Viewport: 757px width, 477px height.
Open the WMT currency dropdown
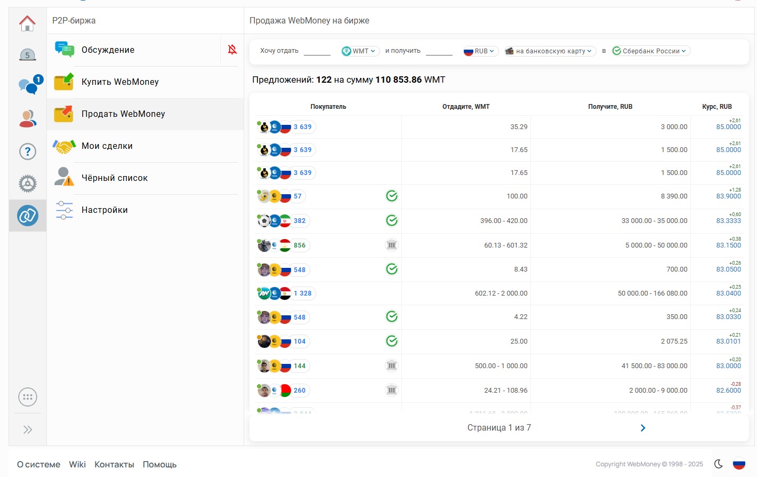pos(360,51)
